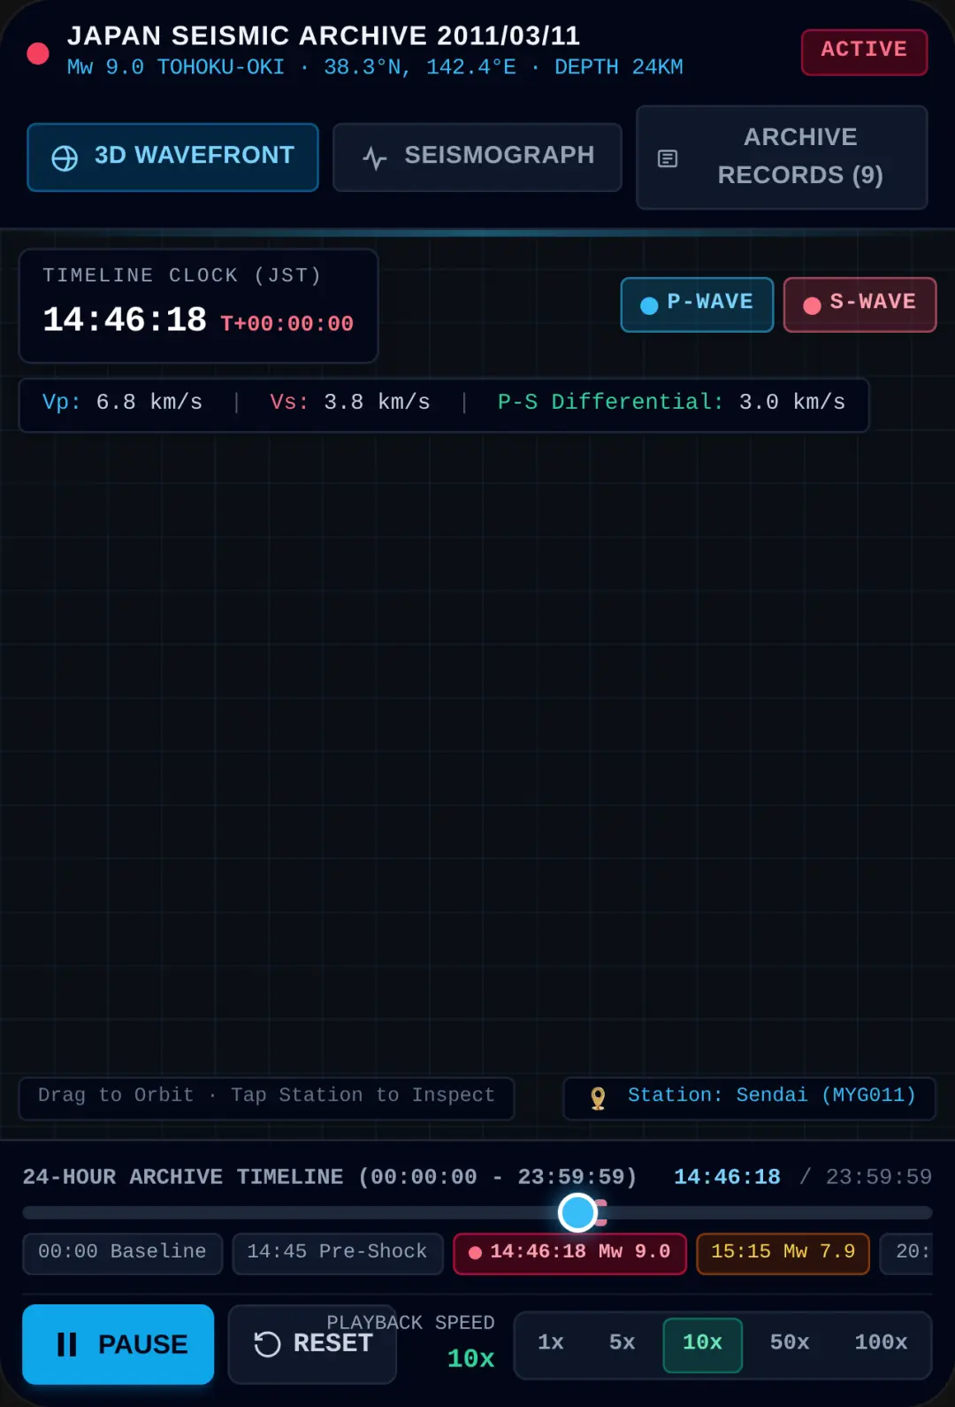Click the 23:59:59 end time label
The width and height of the screenshot is (955, 1407).
tap(878, 1177)
